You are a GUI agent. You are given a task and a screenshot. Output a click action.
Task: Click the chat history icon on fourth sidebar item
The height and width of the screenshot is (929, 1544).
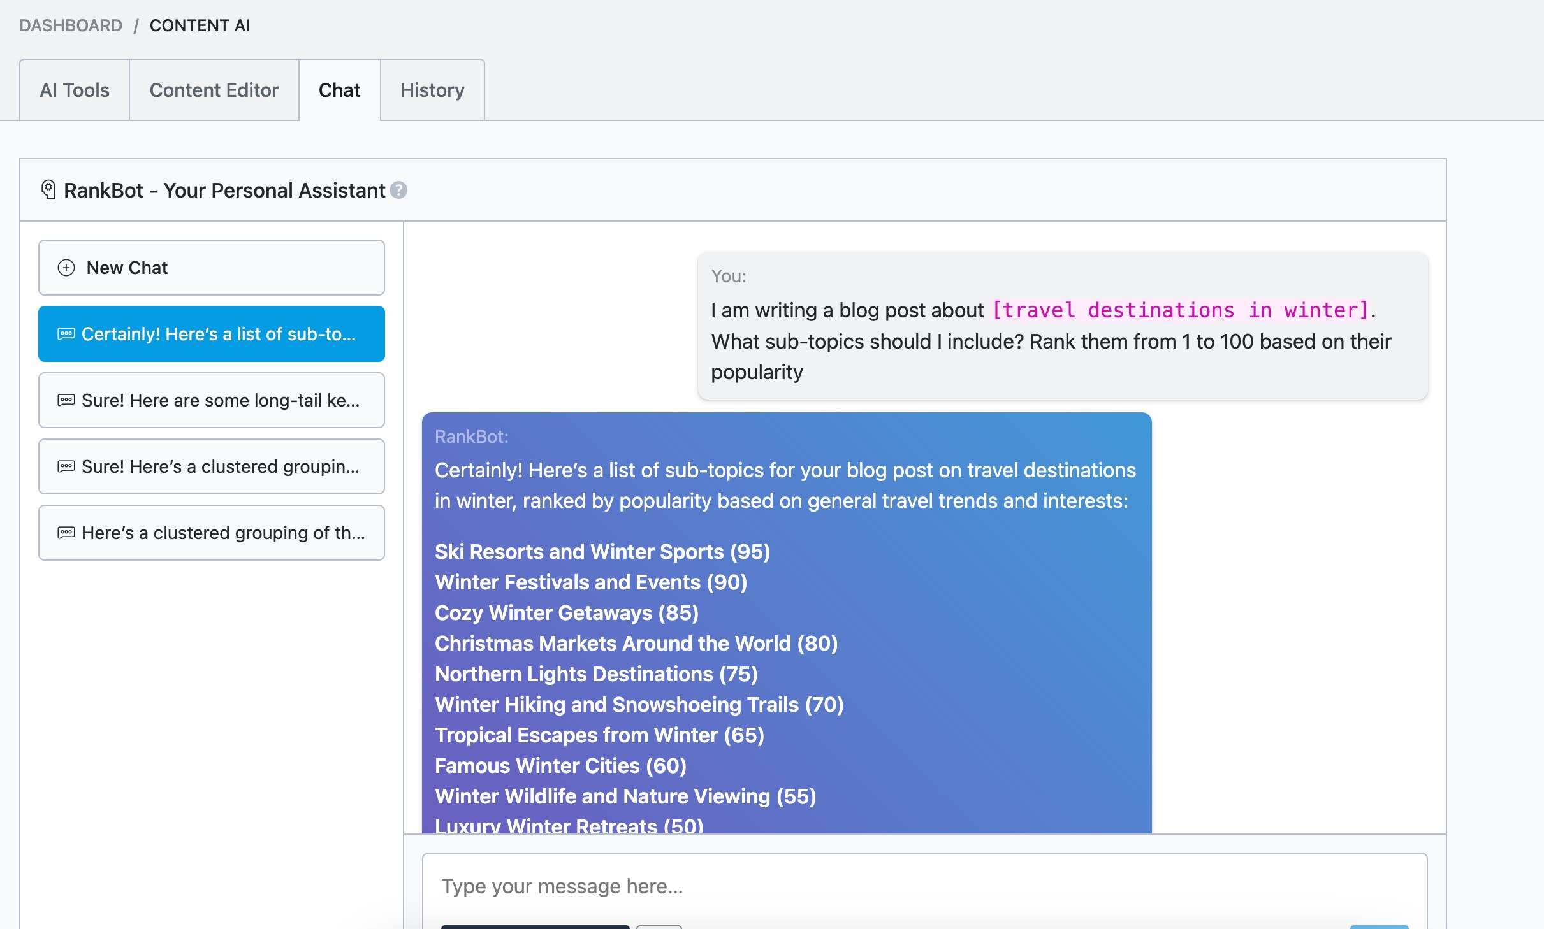pos(65,531)
